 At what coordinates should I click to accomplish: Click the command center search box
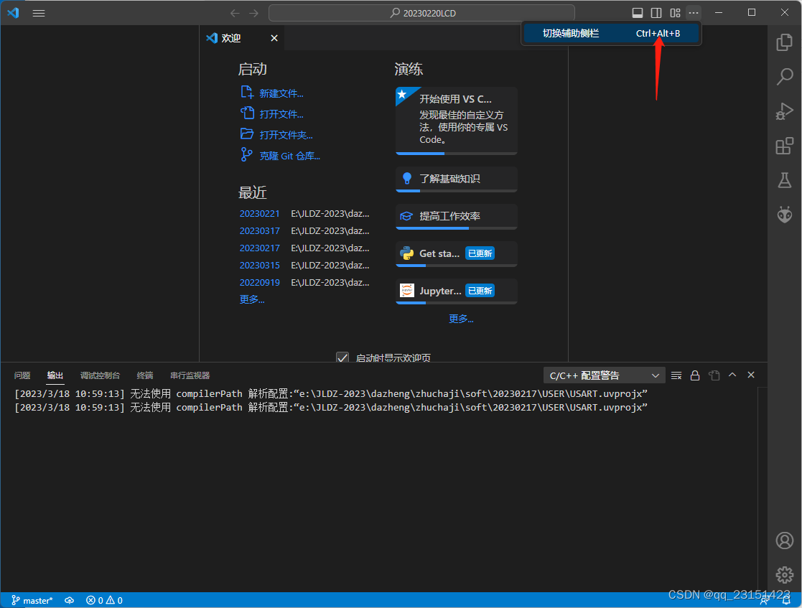pos(421,14)
